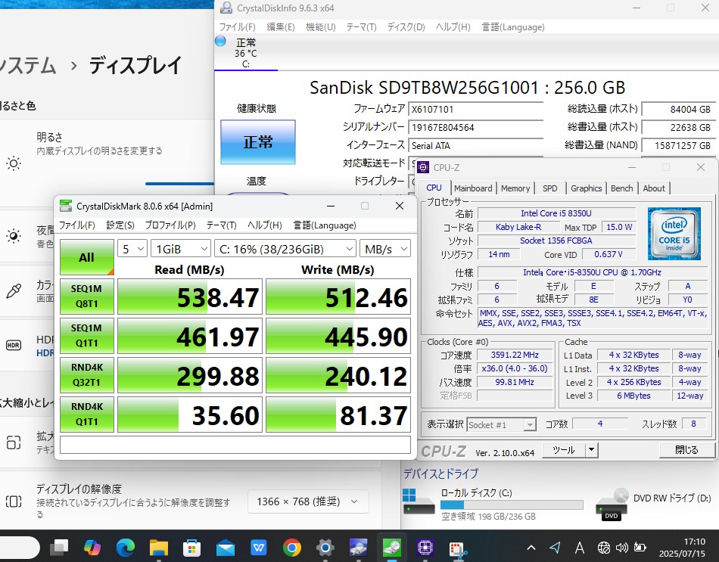Open テーマ menu in CrystalDiskMark
Image resolution: width=719 pixels, height=562 pixels.
click(222, 225)
